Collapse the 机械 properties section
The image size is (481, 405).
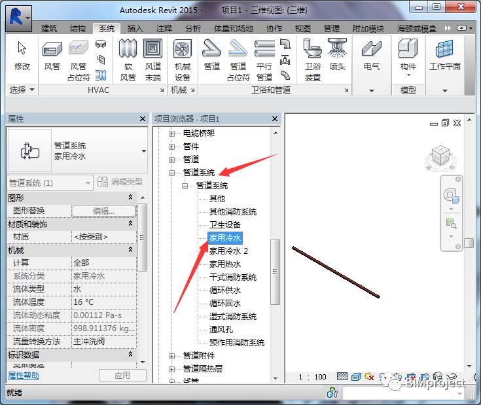pos(130,250)
